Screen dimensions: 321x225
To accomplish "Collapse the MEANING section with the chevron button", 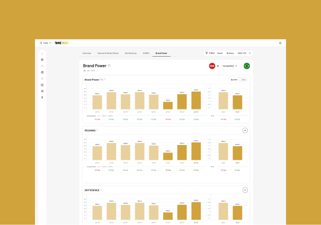I will (x=245, y=130).
